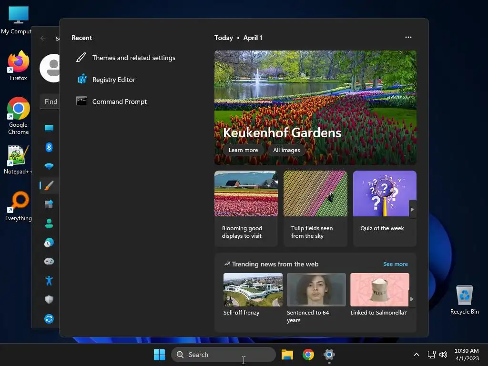The height and width of the screenshot is (366, 488).
Task: Click network icon in system tray
Action: point(431,355)
